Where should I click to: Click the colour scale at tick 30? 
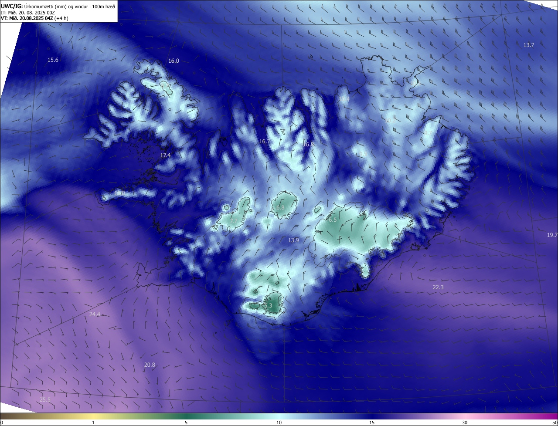coord(465,423)
